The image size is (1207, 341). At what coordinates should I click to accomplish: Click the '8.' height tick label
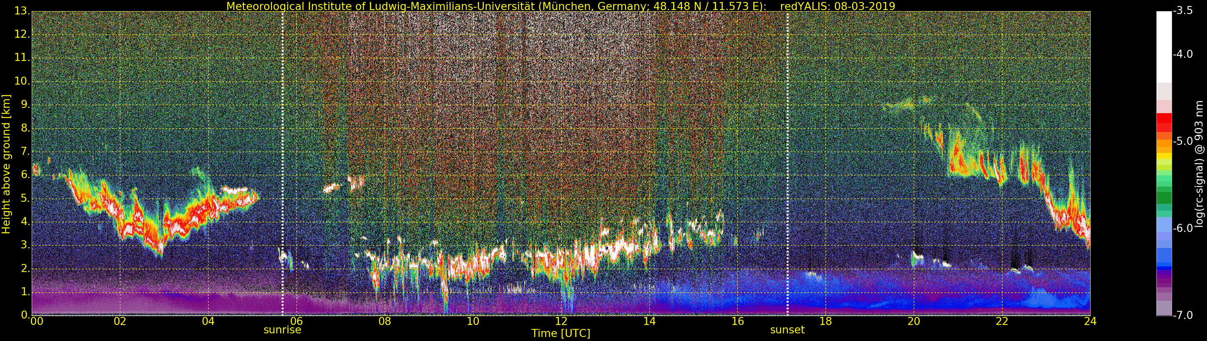tap(25, 128)
